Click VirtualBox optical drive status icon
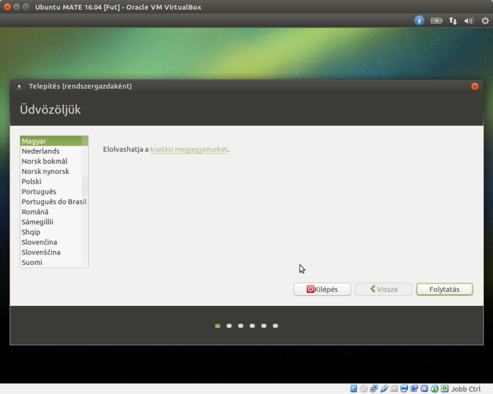This screenshot has height=394, width=493. click(364, 388)
